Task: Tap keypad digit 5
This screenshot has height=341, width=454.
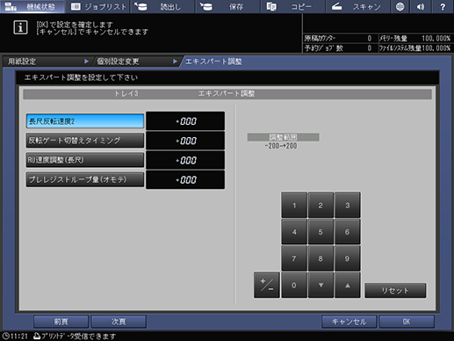Action: coord(321,232)
